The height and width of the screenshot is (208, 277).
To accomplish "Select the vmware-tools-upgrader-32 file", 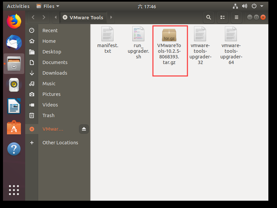I will click(x=200, y=45).
